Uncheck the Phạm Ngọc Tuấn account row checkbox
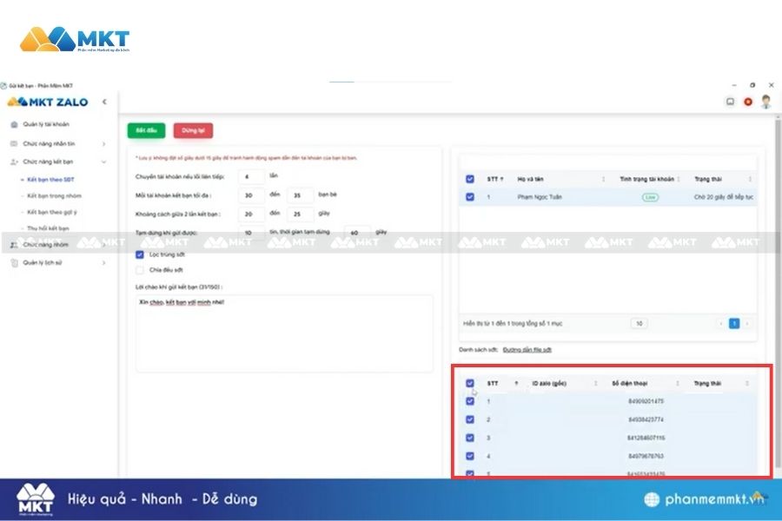This screenshot has width=782, height=521. coord(470,197)
